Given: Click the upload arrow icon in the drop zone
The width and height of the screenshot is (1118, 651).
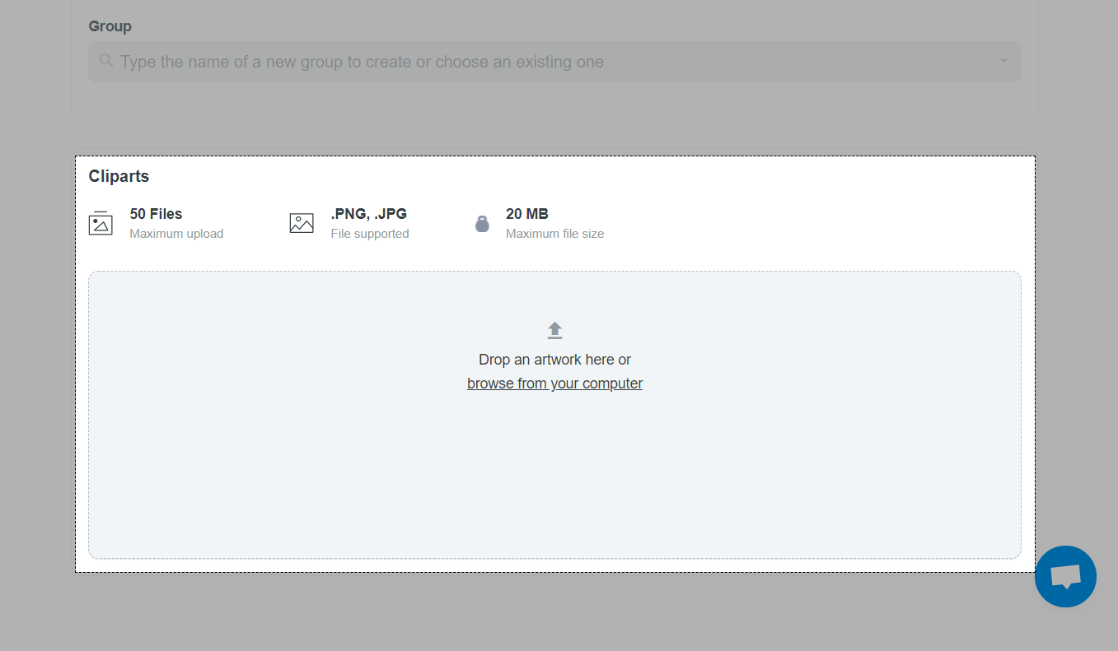Looking at the screenshot, I should tap(554, 330).
